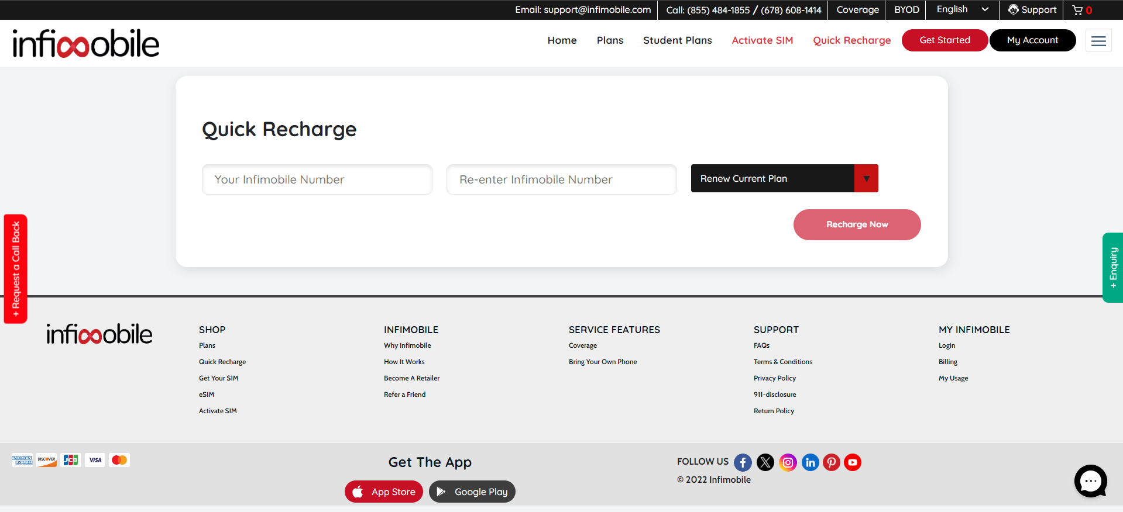Click the Get Started button
The image size is (1123, 512).
tap(945, 40)
